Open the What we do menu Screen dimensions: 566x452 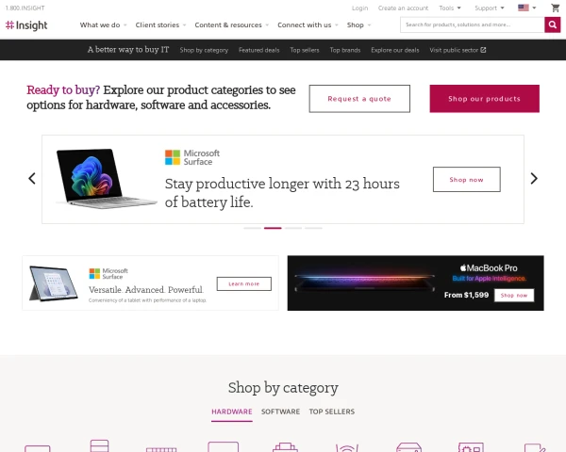click(x=103, y=24)
